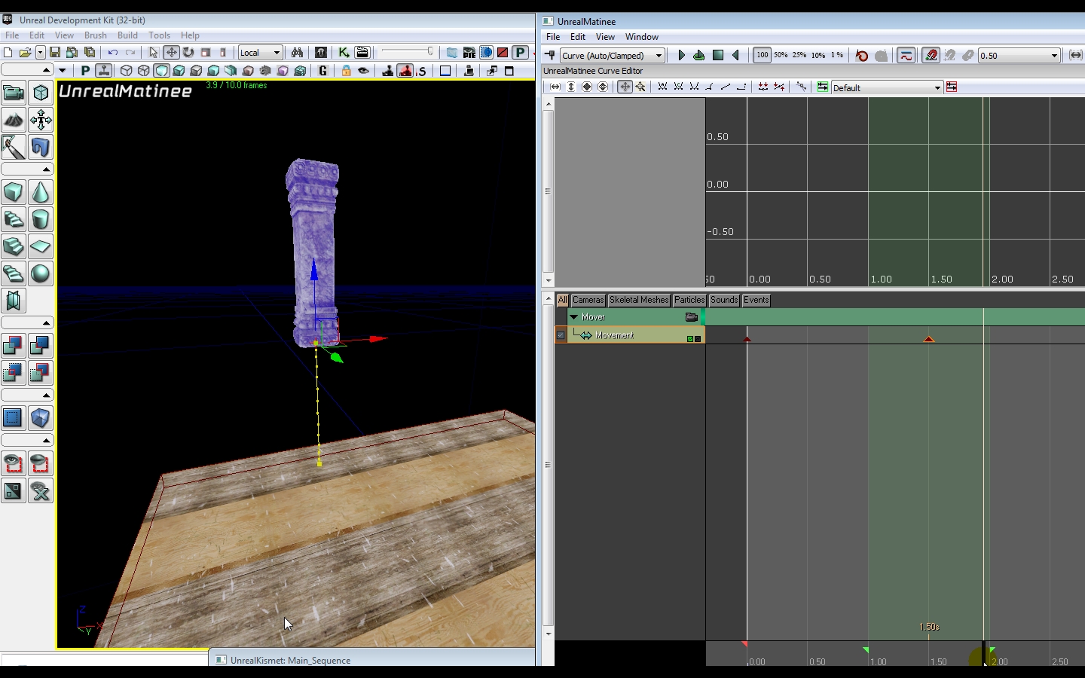Select the Terrain editing mode icon
1085x678 pixels.
pyautogui.click(x=14, y=120)
